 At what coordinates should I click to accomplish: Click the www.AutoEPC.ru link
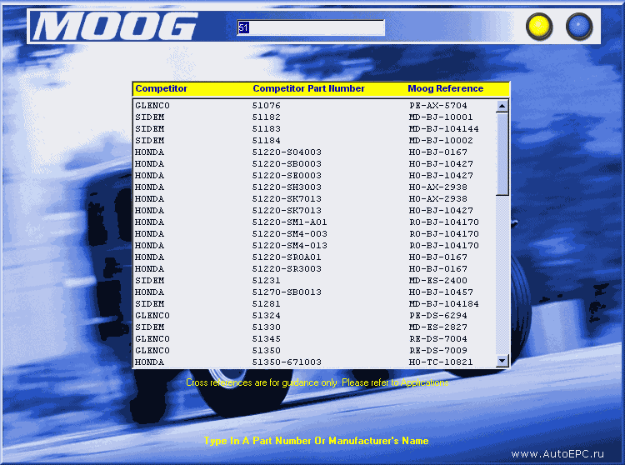pyautogui.click(x=557, y=454)
